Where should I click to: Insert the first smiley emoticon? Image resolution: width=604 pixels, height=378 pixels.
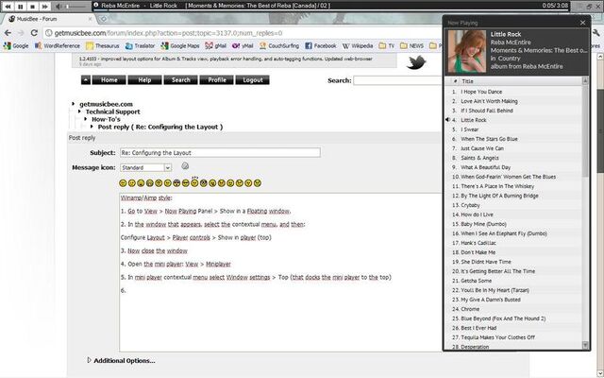click(x=123, y=183)
